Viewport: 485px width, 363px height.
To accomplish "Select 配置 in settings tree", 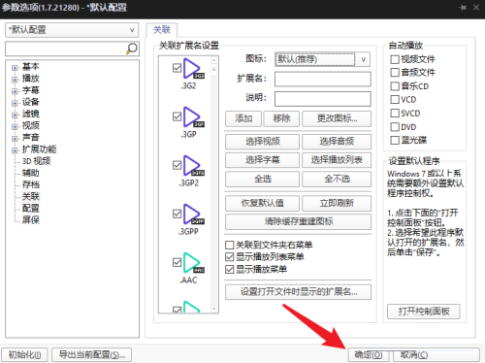I will (x=31, y=208).
